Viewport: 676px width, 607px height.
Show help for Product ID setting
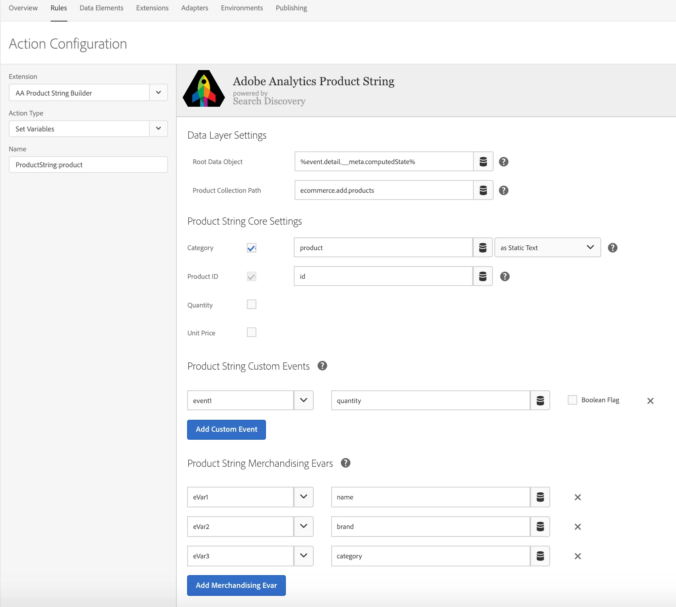point(505,276)
